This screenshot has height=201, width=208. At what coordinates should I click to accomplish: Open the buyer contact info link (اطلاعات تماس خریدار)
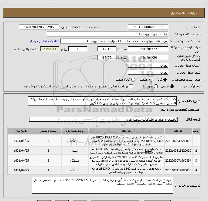coord(45,41)
